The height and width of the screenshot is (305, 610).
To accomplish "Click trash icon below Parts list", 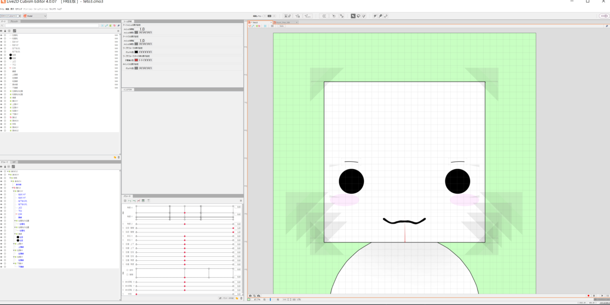I will point(118,157).
